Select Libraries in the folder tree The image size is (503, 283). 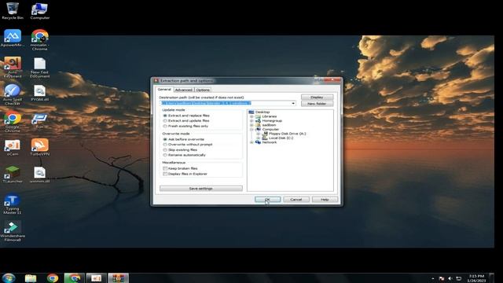[x=269, y=116]
